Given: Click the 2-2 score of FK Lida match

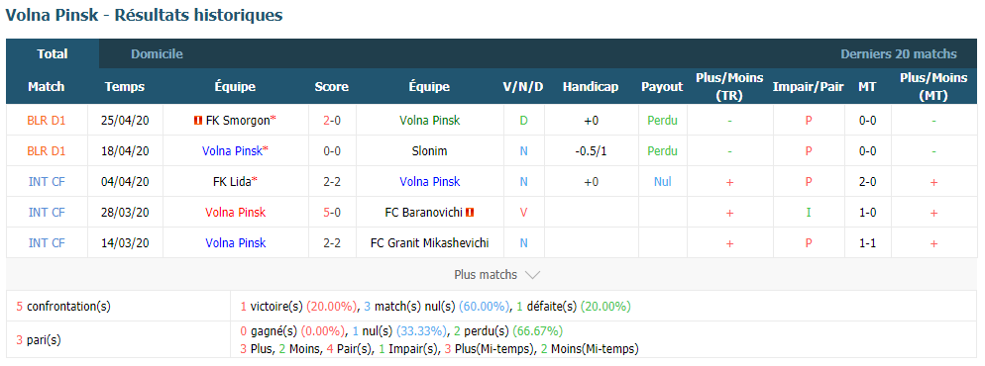Looking at the screenshot, I should click(332, 182).
